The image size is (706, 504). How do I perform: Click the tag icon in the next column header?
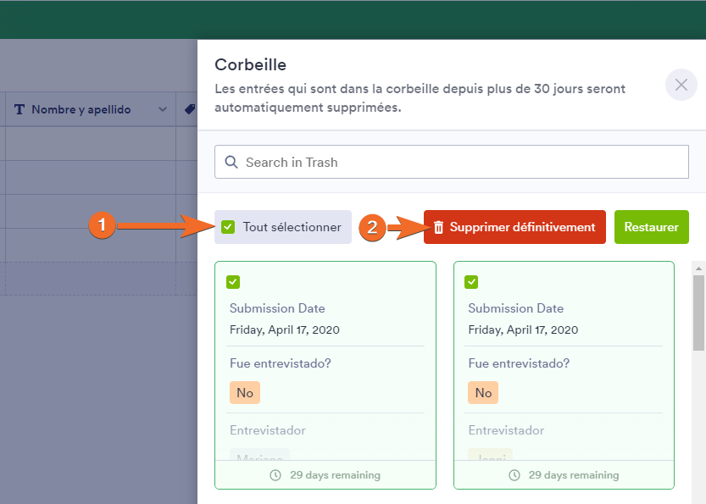[190, 109]
